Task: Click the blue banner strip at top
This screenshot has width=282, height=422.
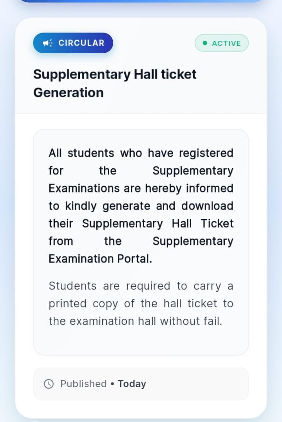Action: (x=141, y=1)
